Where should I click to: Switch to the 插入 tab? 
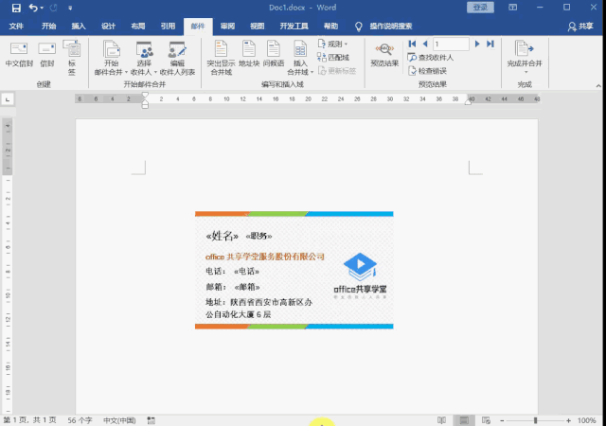(x=79, y=27)
